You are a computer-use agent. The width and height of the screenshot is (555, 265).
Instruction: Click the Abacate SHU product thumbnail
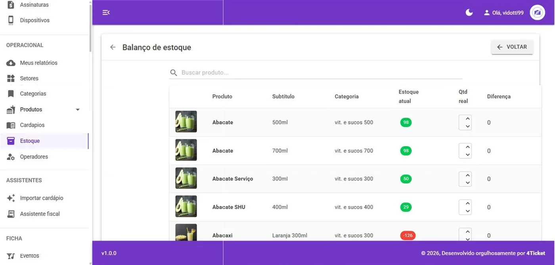pyautogui.click(x=186, y=206)
